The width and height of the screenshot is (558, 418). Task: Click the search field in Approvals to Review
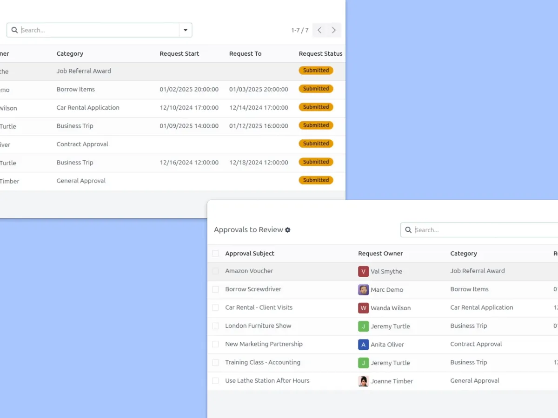coord(484,230)
